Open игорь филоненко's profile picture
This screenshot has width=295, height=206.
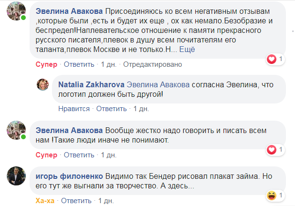pos(16,177)
